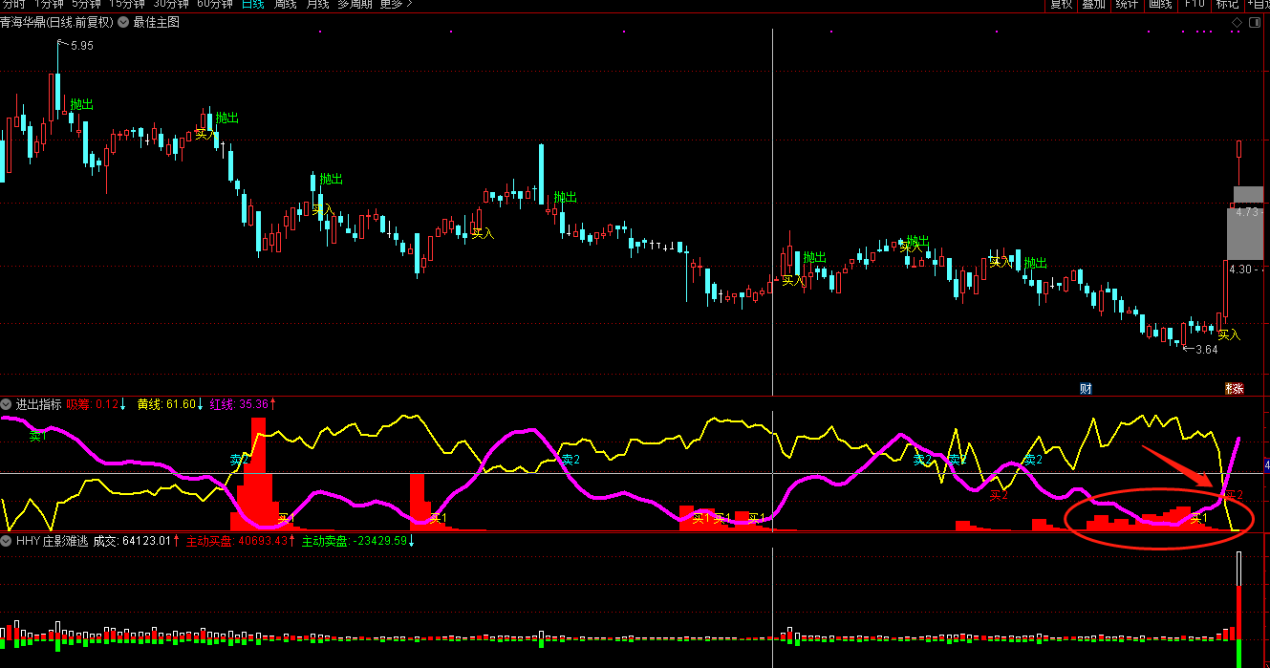1270x668 pixels.
Task: Click the 青海华鼎(日线.前复权) title
Action: pos(57,22)
